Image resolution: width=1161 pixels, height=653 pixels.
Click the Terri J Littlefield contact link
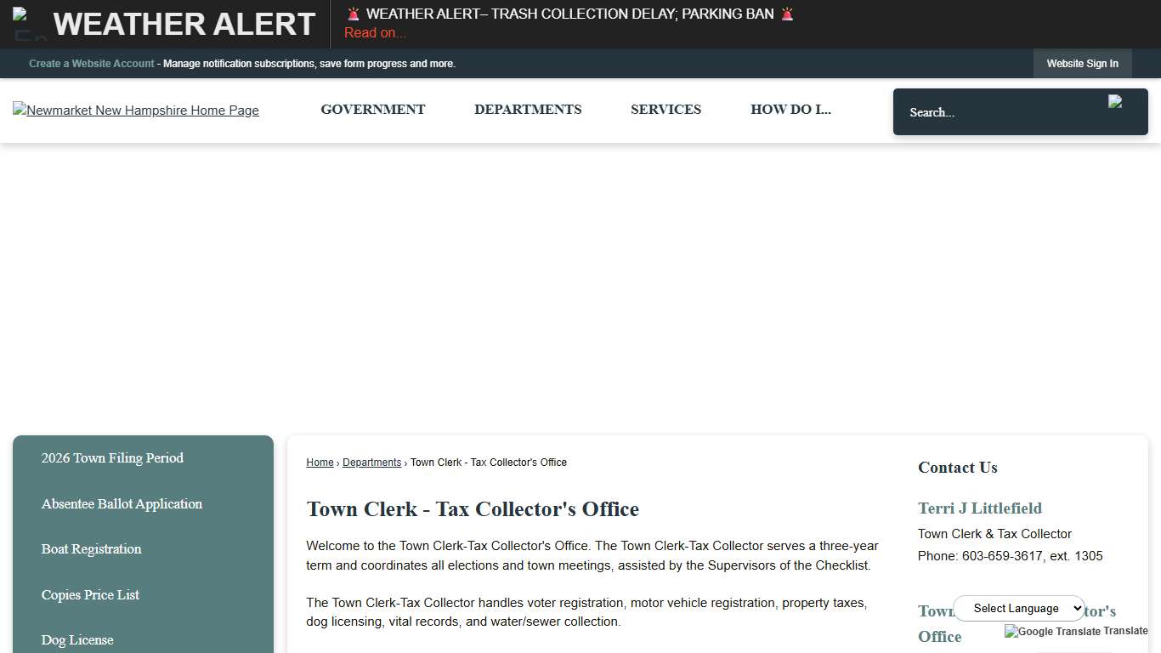click(979, 508)
